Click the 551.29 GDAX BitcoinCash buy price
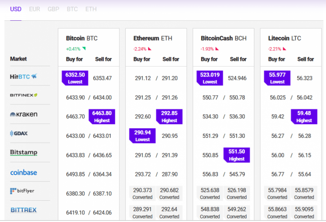 click(x=210, y=136)
